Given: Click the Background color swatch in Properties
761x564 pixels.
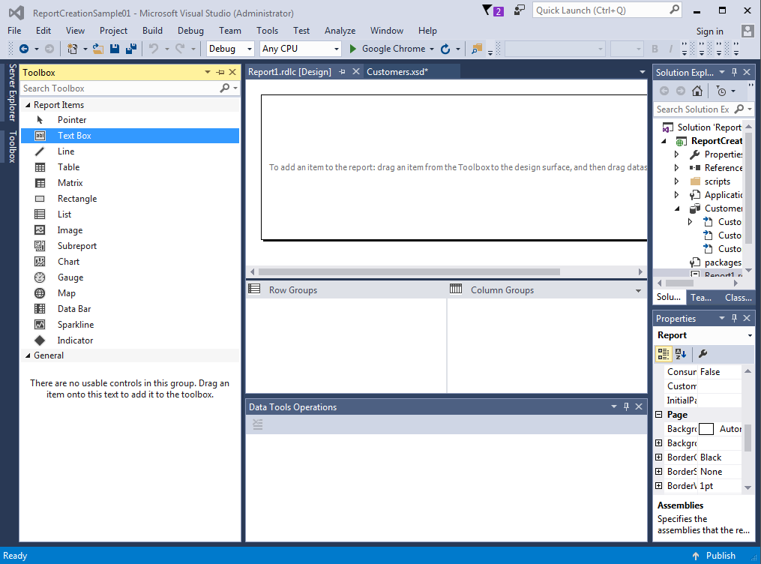Looking at the screenshot, I should click(x=706, y=429).
